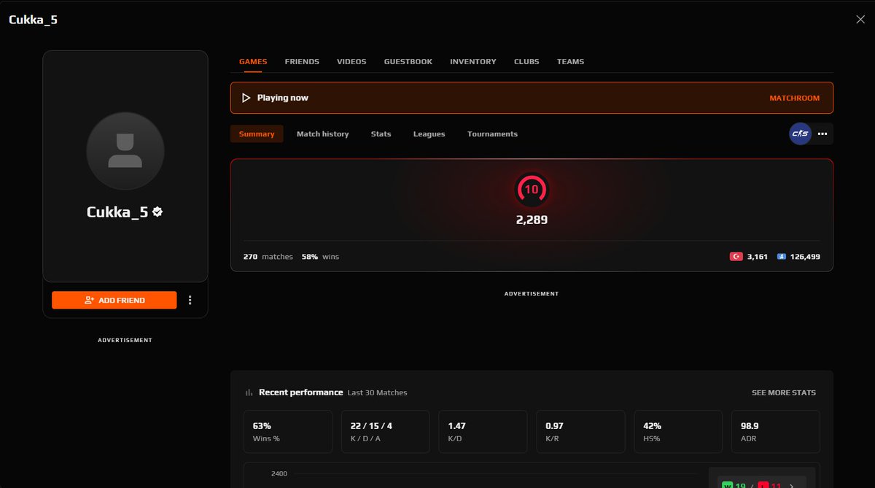Viewport: 875px width, 488px height.
Task: Click the level 10 skill badge
Action: point(532,190)
